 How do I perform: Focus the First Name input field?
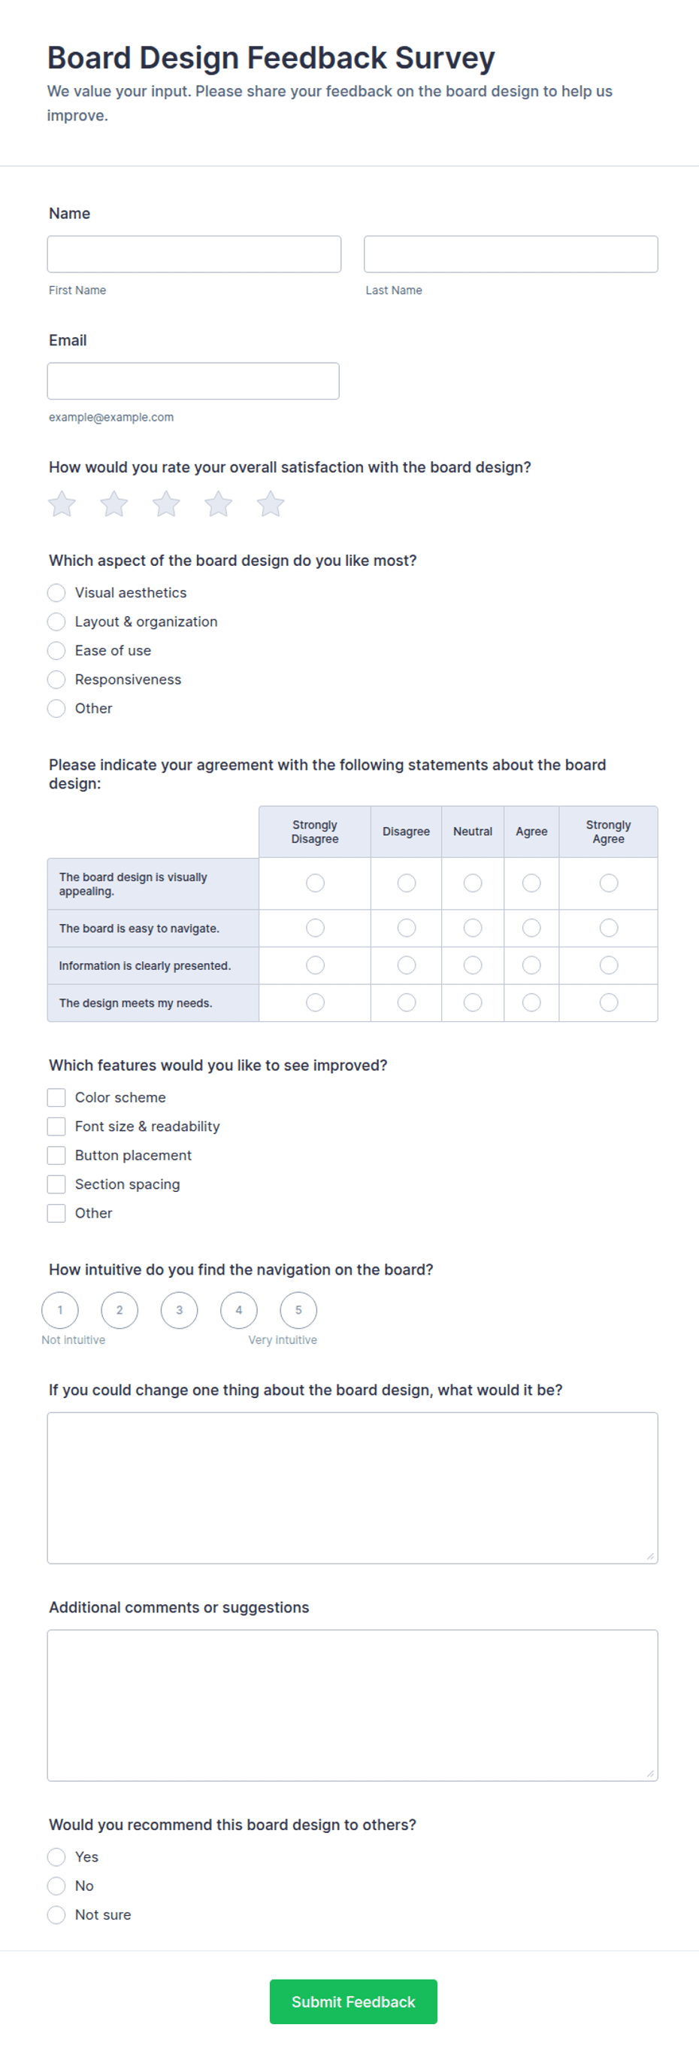tap(194, 254)
